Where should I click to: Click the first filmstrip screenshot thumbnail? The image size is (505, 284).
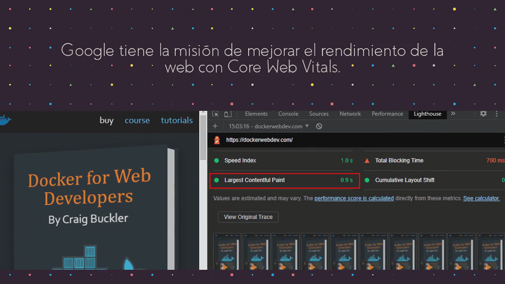point(227,251)
